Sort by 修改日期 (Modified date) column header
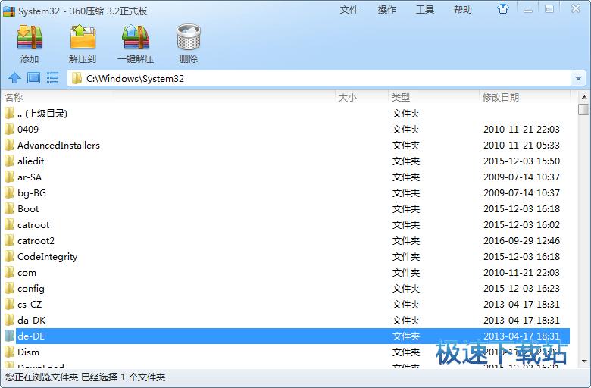591x388 pixels. 501,97
